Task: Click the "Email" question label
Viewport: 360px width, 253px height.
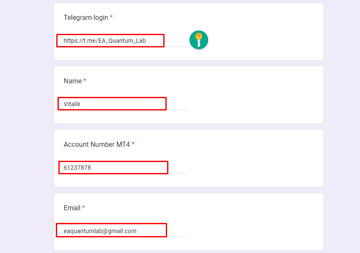Action: pyautogui.click(x=72, y=208)
